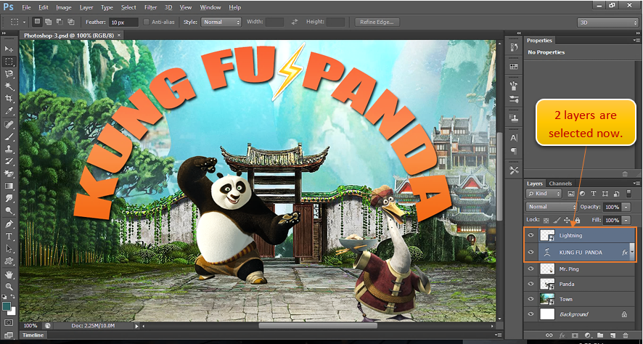This screenshot has height=344, width=643.
Task: Click the Refine Edge button
Action: [x=377, y=22]
